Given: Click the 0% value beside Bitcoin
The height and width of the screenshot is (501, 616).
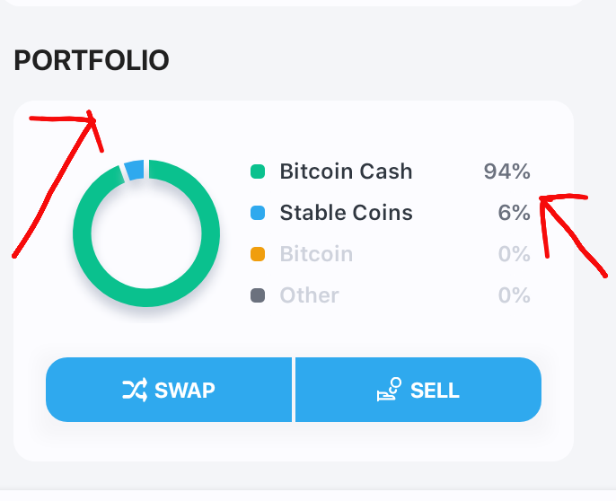Looking at the screenshot, I should point(515,254).
